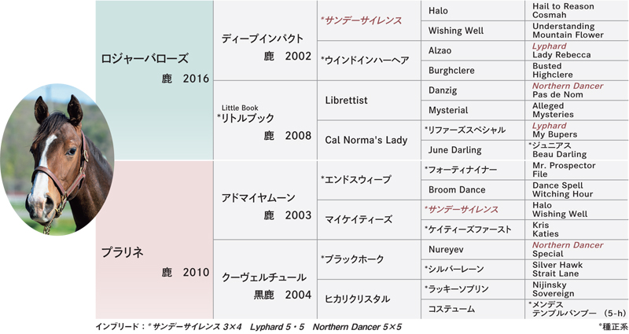Select フォーティナイナー ancestor
This screenshot has height=334, width=629.
[461, 170]
